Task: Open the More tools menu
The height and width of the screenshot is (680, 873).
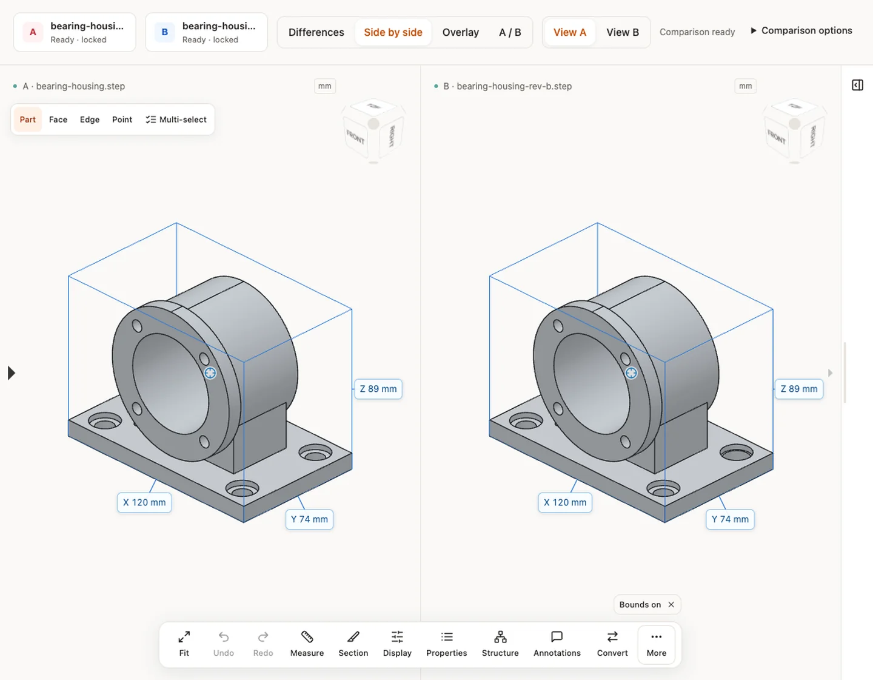Action: click(x=657, y=644)
